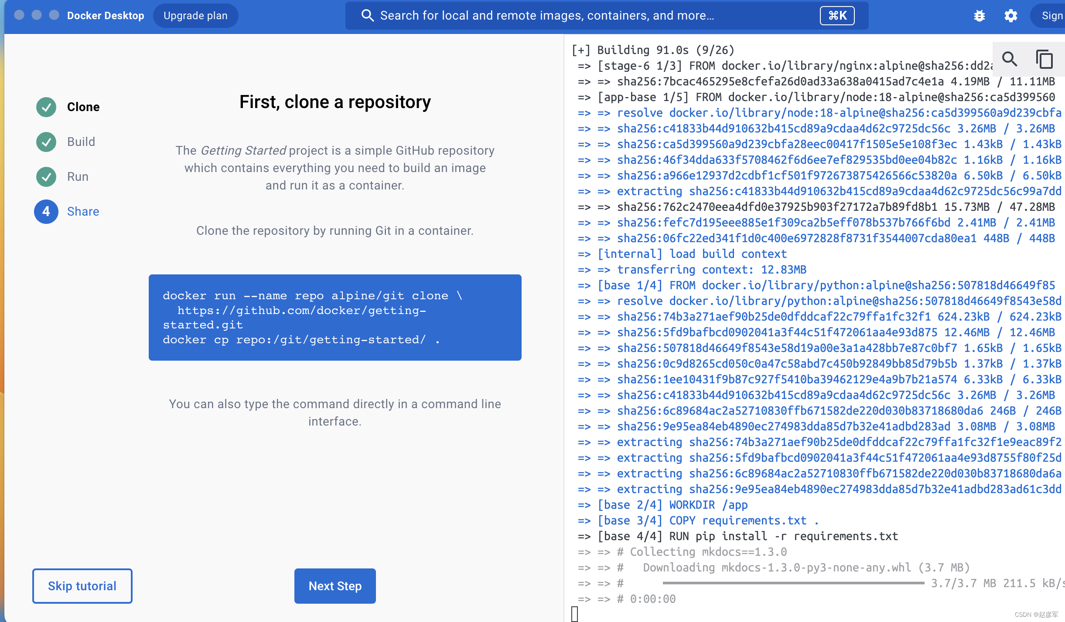Click the Clone step in tutorial sidebar
The width and height of the screenshot is (1065, 622).
pos(83,106)
